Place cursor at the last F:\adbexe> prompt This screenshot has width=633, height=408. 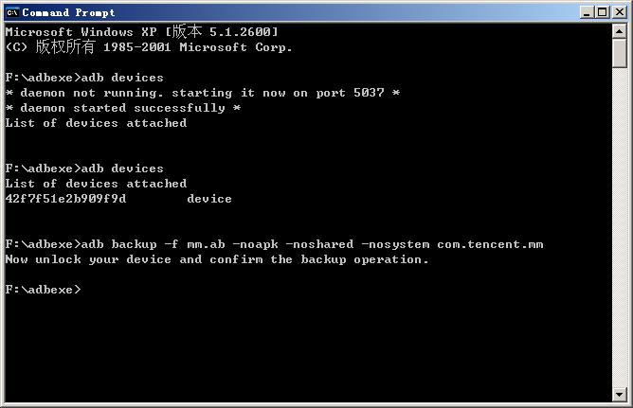click(43, 290)
